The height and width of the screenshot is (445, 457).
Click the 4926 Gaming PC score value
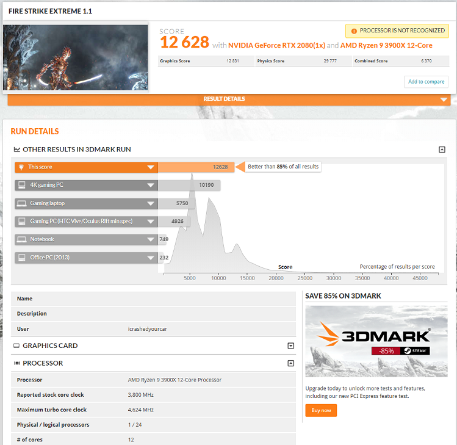coord(178,222)
